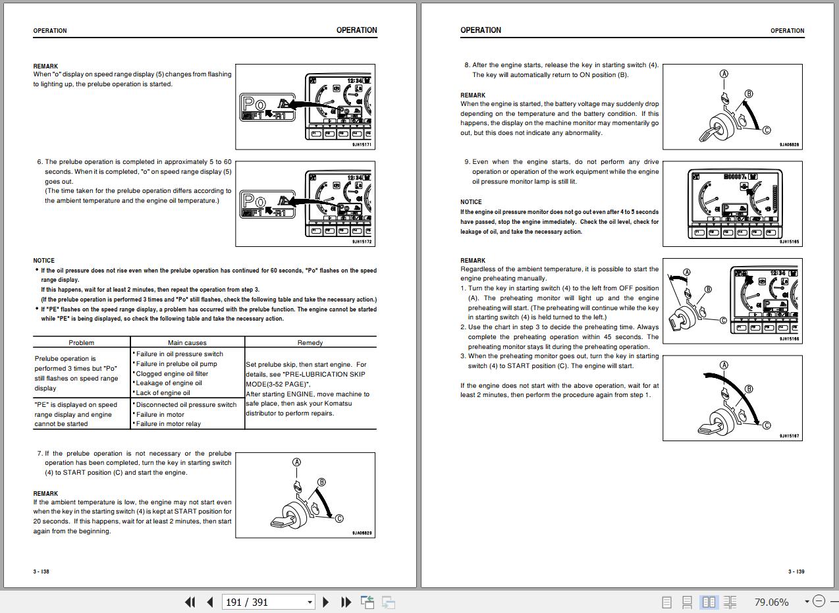839x613 pixels.
Task: Open the zoom level dropdown arrow
Action: tap(807, 601)
